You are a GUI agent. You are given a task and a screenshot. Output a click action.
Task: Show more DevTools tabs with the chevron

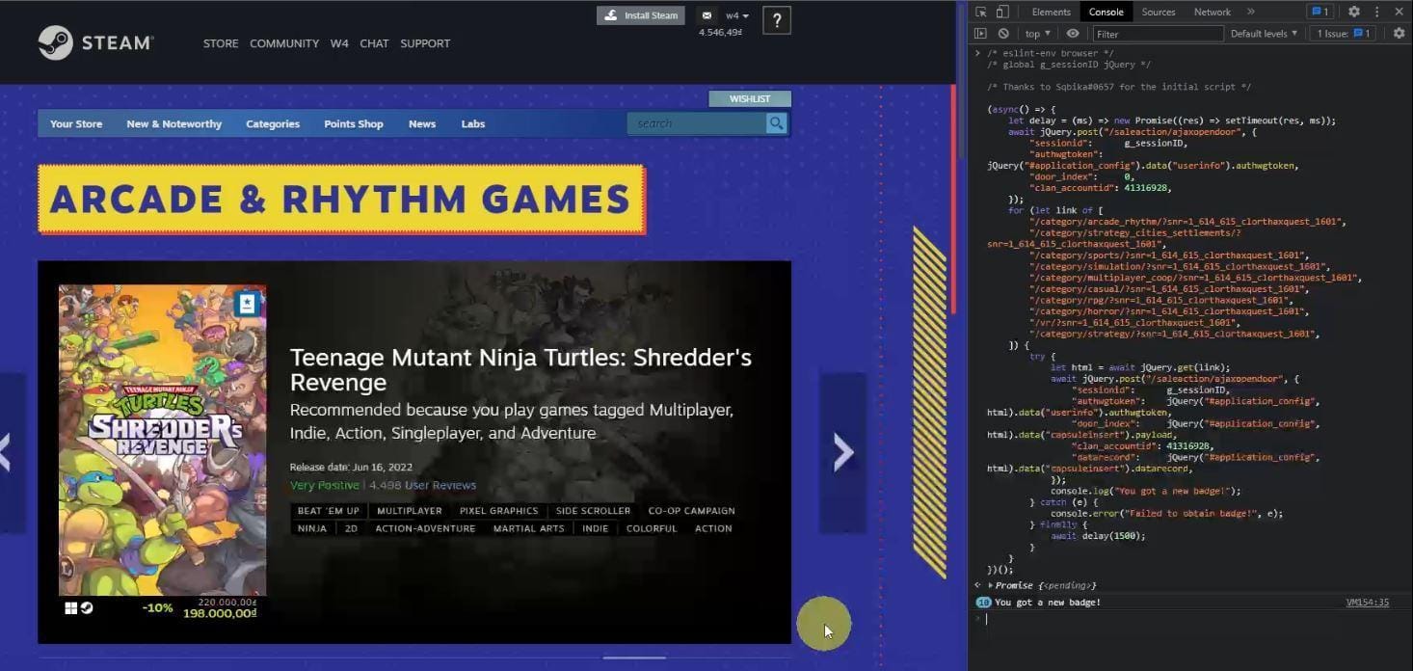click(x=1251, y=12)
